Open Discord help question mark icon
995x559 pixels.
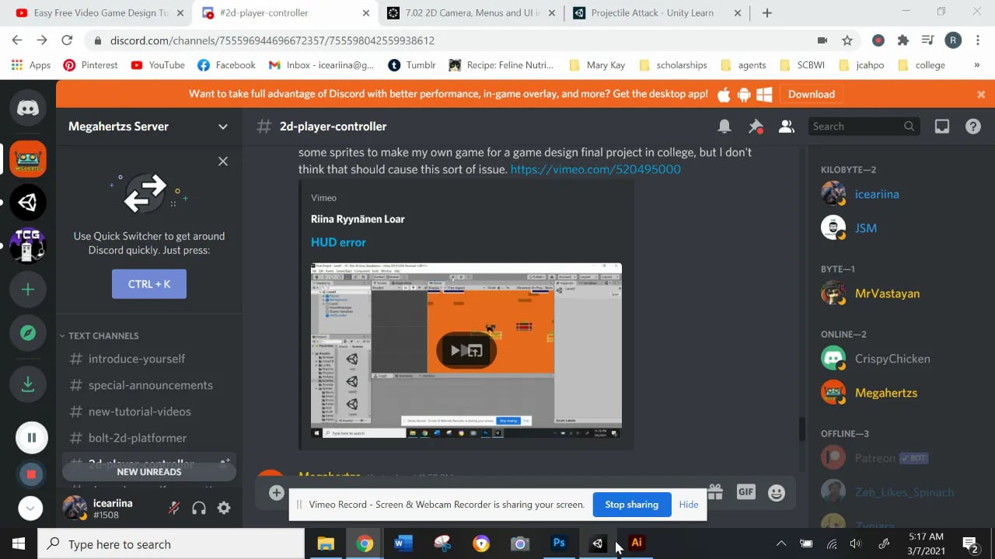[x=973, y=127]
